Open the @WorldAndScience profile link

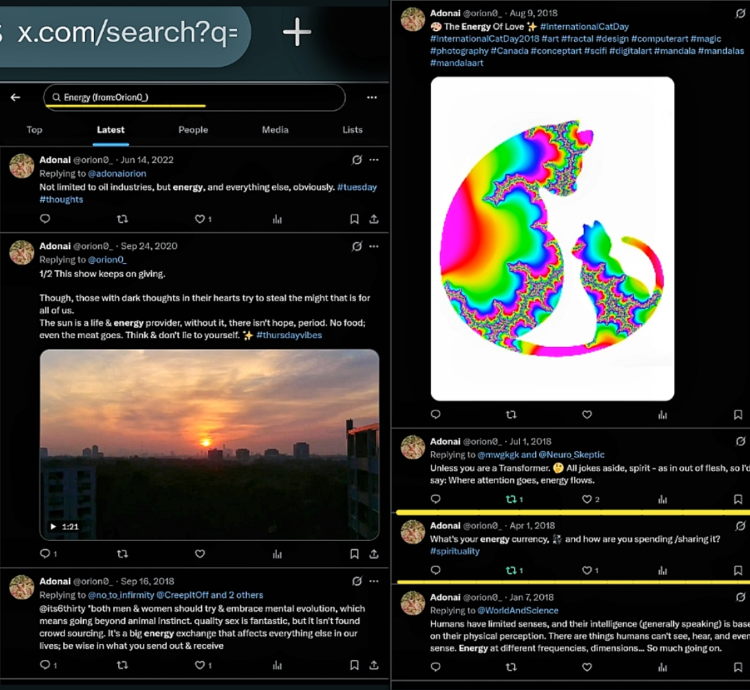(518, 611)
